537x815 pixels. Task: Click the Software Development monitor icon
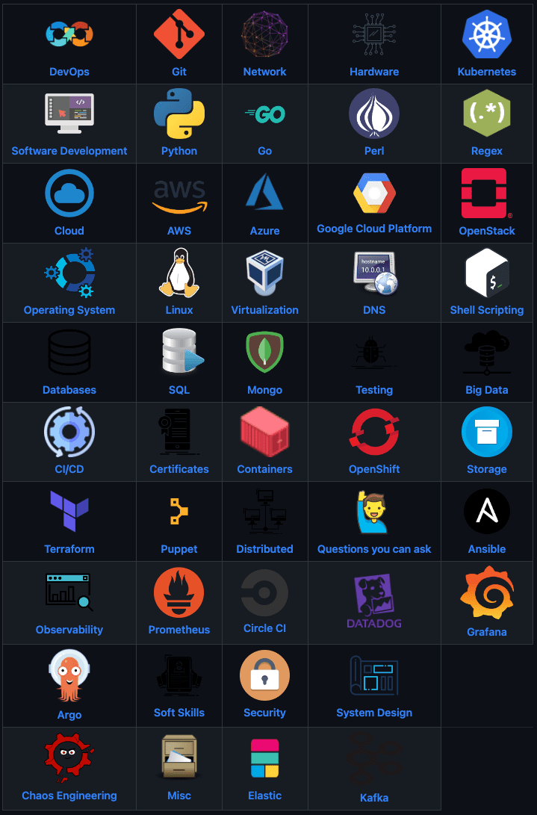coord(69,114)
